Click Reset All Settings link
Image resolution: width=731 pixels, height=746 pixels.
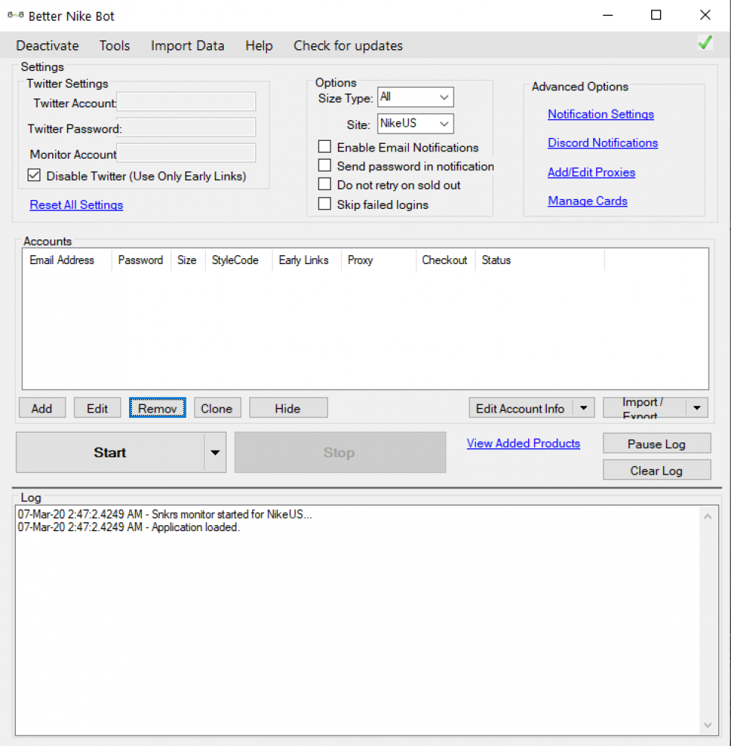tap(76, 204)
